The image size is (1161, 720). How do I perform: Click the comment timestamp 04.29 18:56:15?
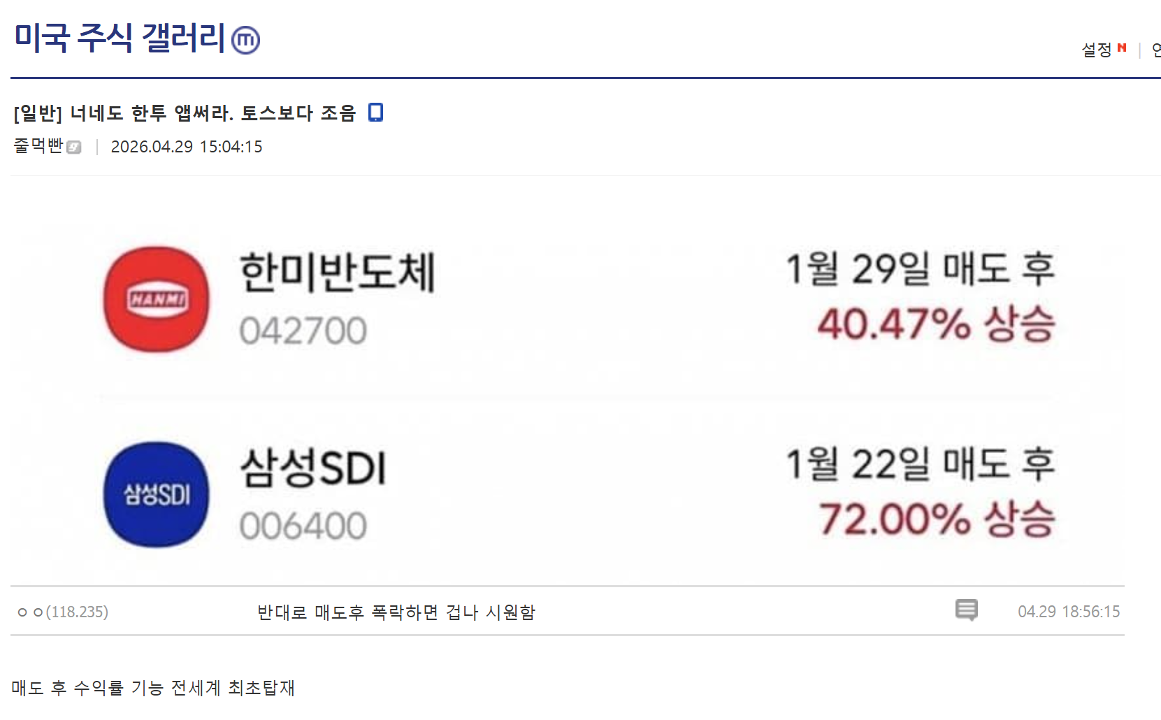click(1068, 612)
